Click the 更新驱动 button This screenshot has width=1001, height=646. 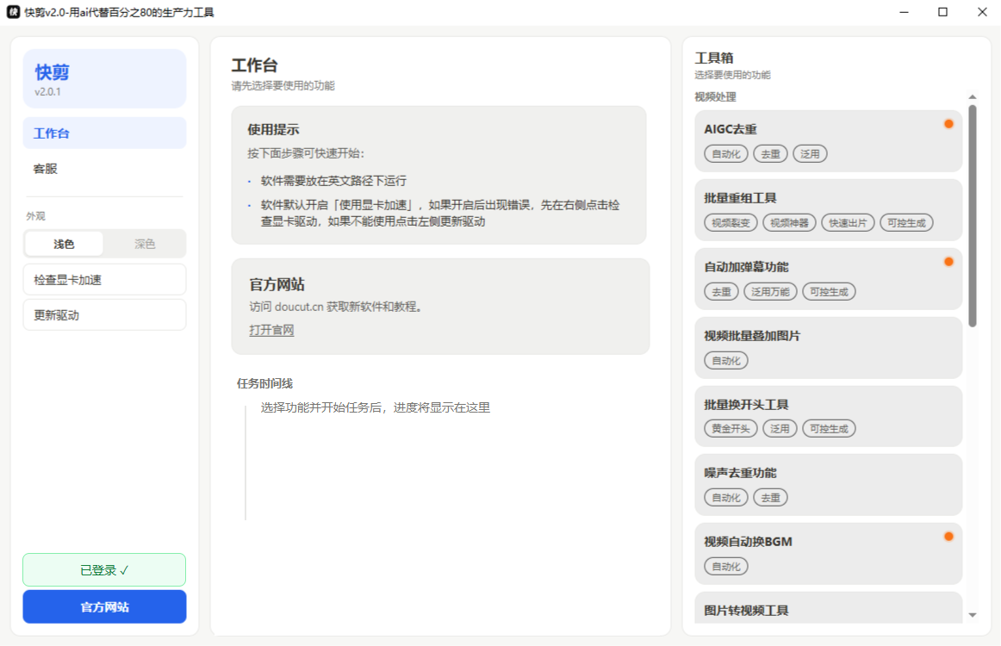click(x=105, y=314)
